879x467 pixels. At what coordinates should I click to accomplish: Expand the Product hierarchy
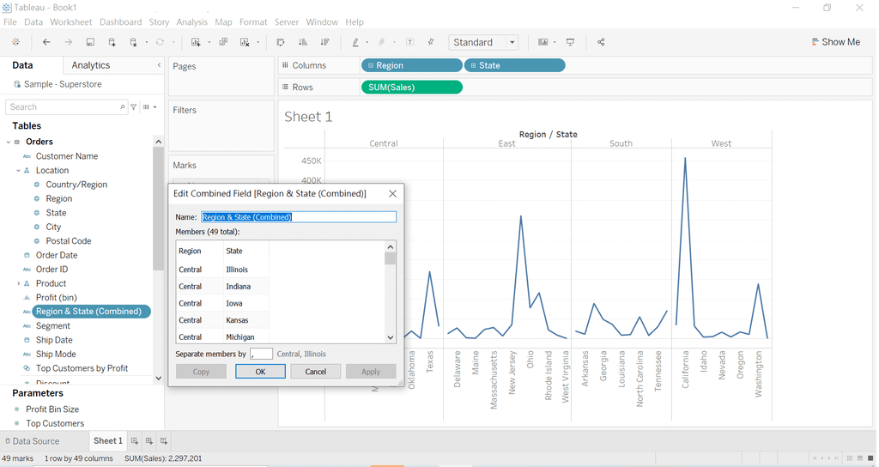(x=19, y=283)
